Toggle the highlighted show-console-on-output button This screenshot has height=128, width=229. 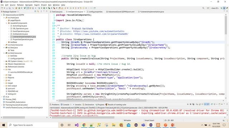point(205,104)
